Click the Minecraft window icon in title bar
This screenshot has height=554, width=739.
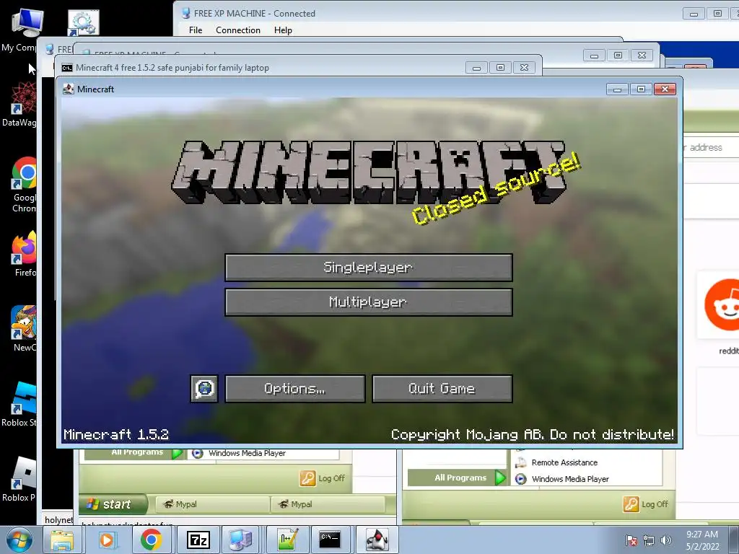coord(69,89)
